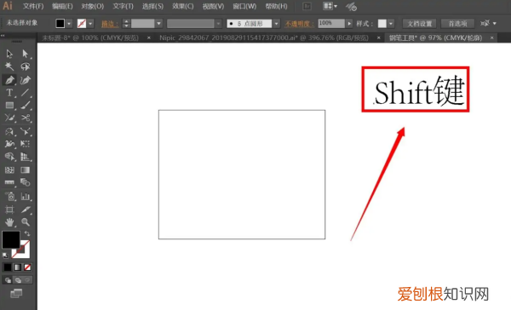Viewport: 511px width, 310px height.
Task: Expand the opacity slider arrow
Action: 349,24
